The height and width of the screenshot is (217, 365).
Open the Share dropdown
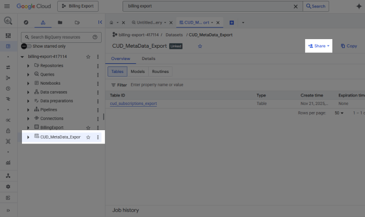coord(318,46)
